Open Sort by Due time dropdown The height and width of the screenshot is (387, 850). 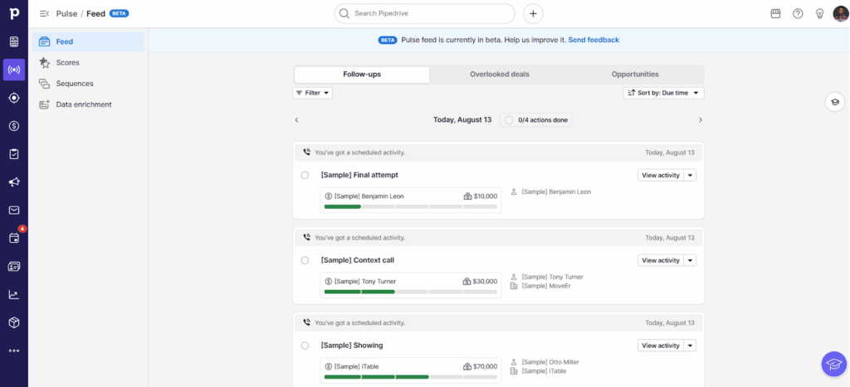click(x=663, y=93)
